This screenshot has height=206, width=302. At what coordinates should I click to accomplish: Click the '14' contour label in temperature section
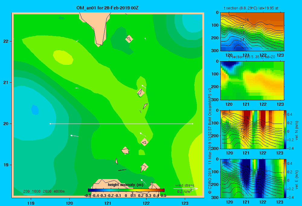[242, 40]
